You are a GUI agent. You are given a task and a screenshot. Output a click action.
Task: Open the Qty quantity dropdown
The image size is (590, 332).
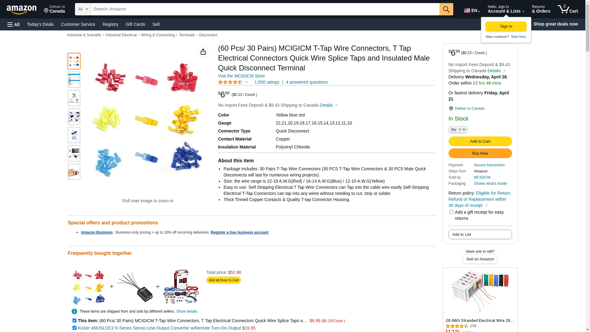click(458, 129)
